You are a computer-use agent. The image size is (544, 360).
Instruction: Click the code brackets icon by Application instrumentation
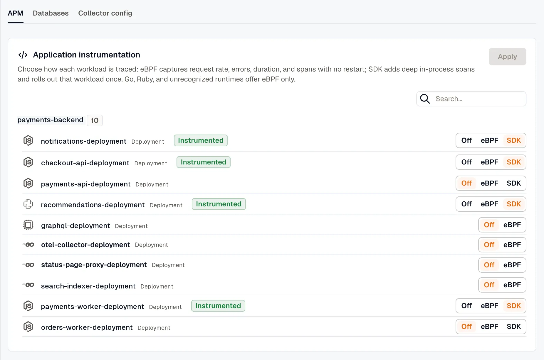[x=23, y=55]
